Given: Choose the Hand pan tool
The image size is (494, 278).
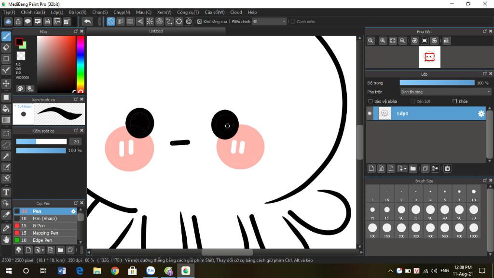Looking at the screenshot, I should pyautogui.click(x=6, y=239).
